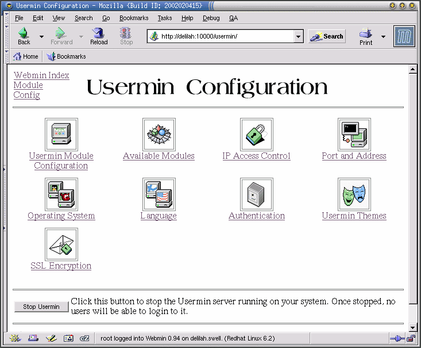Follow the Module Config link
Viewport: 421px width, 348px height.
pyautogui.click(x=28, y=90)
